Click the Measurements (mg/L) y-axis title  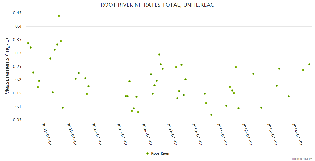[x=7, y=66]
